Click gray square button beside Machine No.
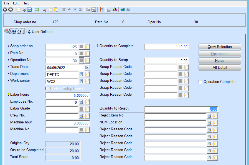 [x=81, y=130]
